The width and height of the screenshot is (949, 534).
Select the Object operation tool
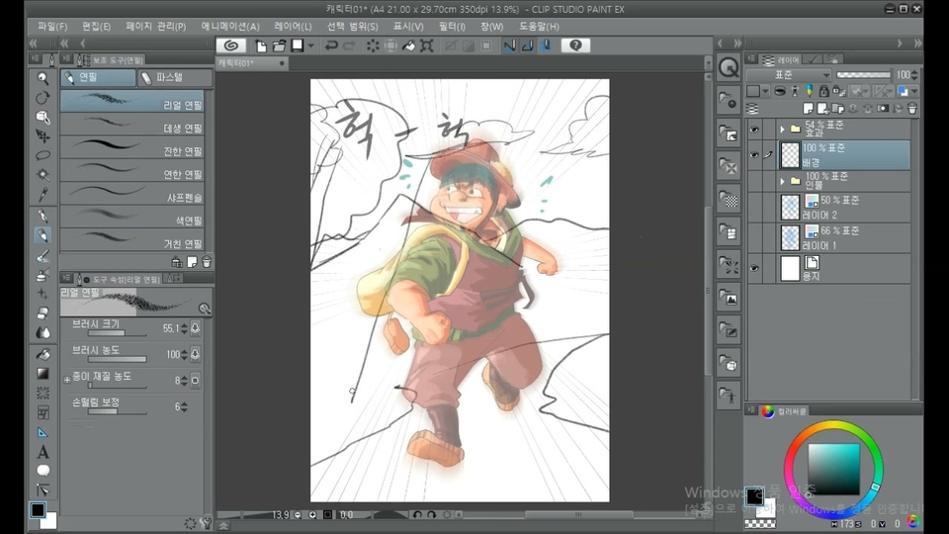pyautogui.click(x=43, y=117)
